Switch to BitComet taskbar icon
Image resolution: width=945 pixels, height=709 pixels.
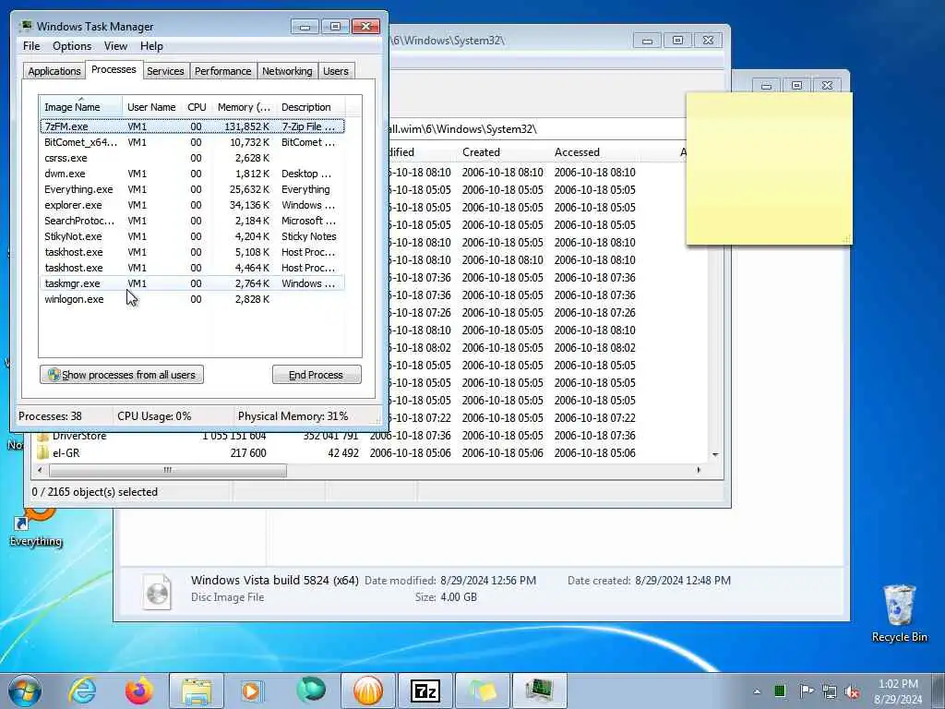(x=367, y=691)
